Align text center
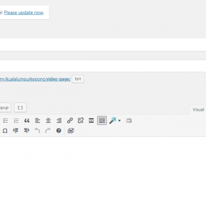Viewport: 206px width, 206px height. 48,120
